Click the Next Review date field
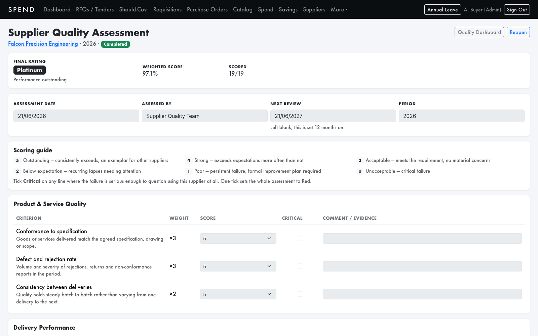The width and height of the screenshot is (538, 336). (x=333, y=116)
